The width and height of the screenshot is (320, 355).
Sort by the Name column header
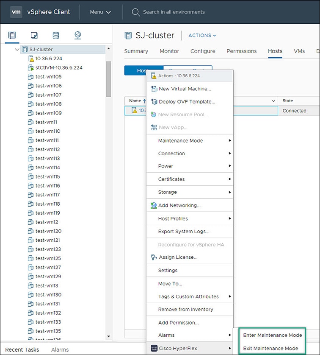135,101
